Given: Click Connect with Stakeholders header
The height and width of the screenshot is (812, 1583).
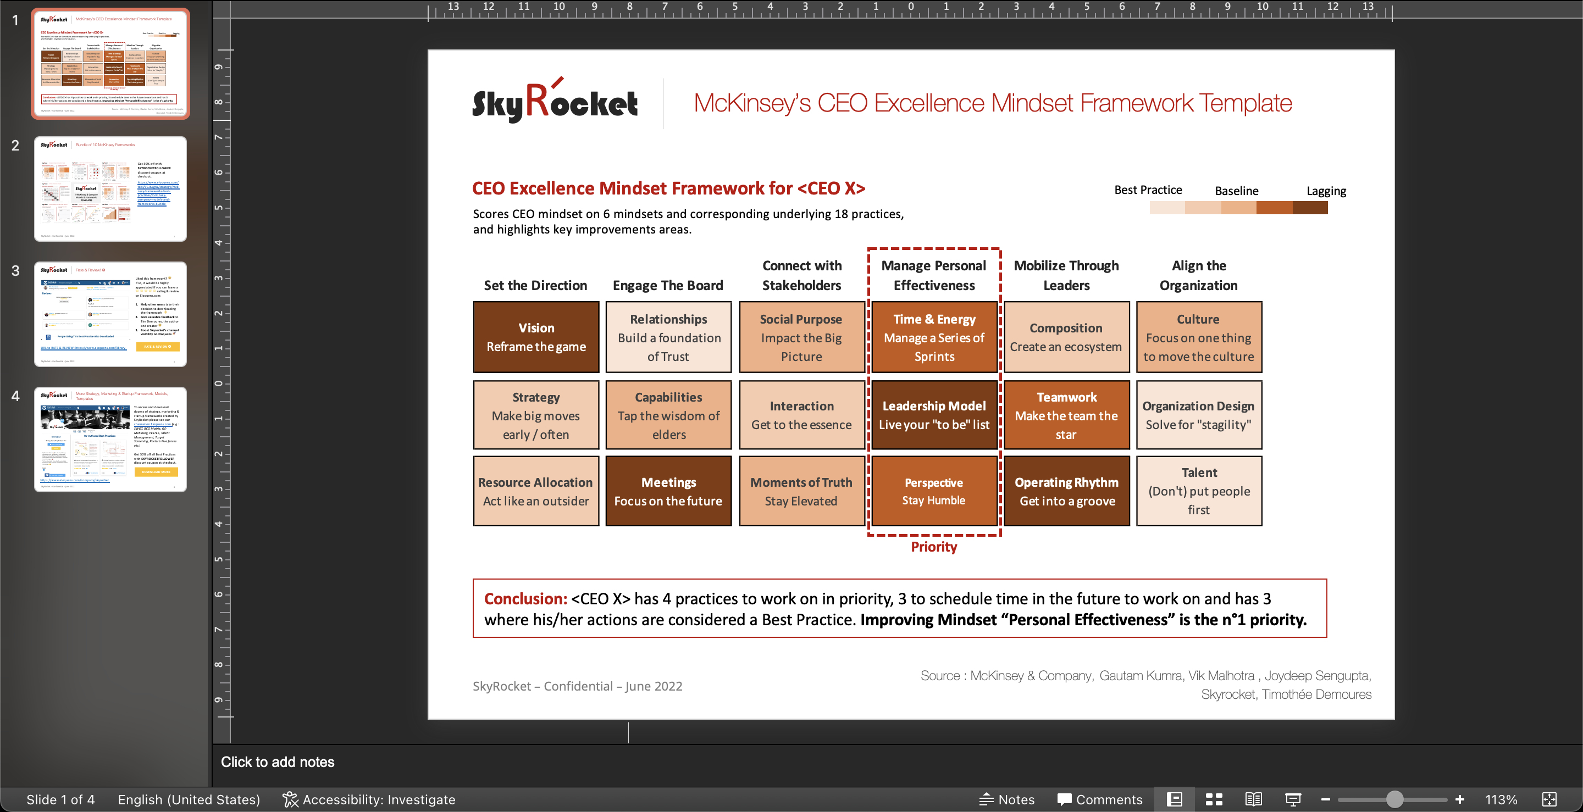Looking at the screenshot, I should [801, 275].
